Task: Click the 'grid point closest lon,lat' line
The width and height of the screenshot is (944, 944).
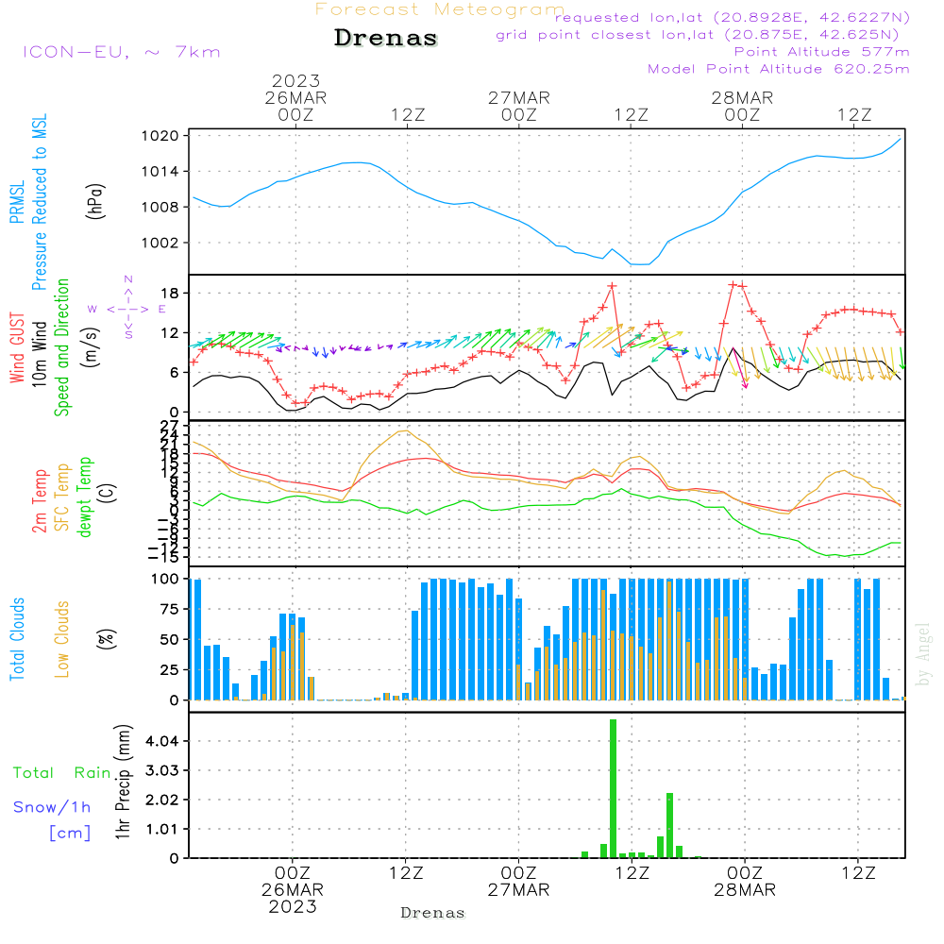Action: pyautogui.click(x=698, y=35)
